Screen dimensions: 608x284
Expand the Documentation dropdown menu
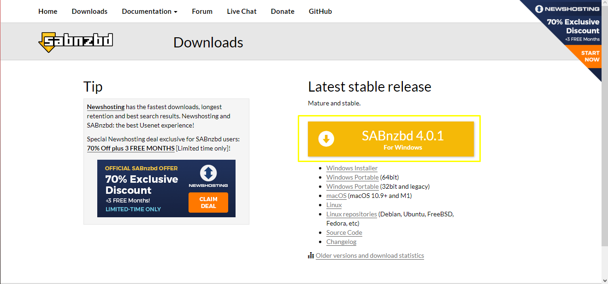pyautogui.click(x=149, y=11)
